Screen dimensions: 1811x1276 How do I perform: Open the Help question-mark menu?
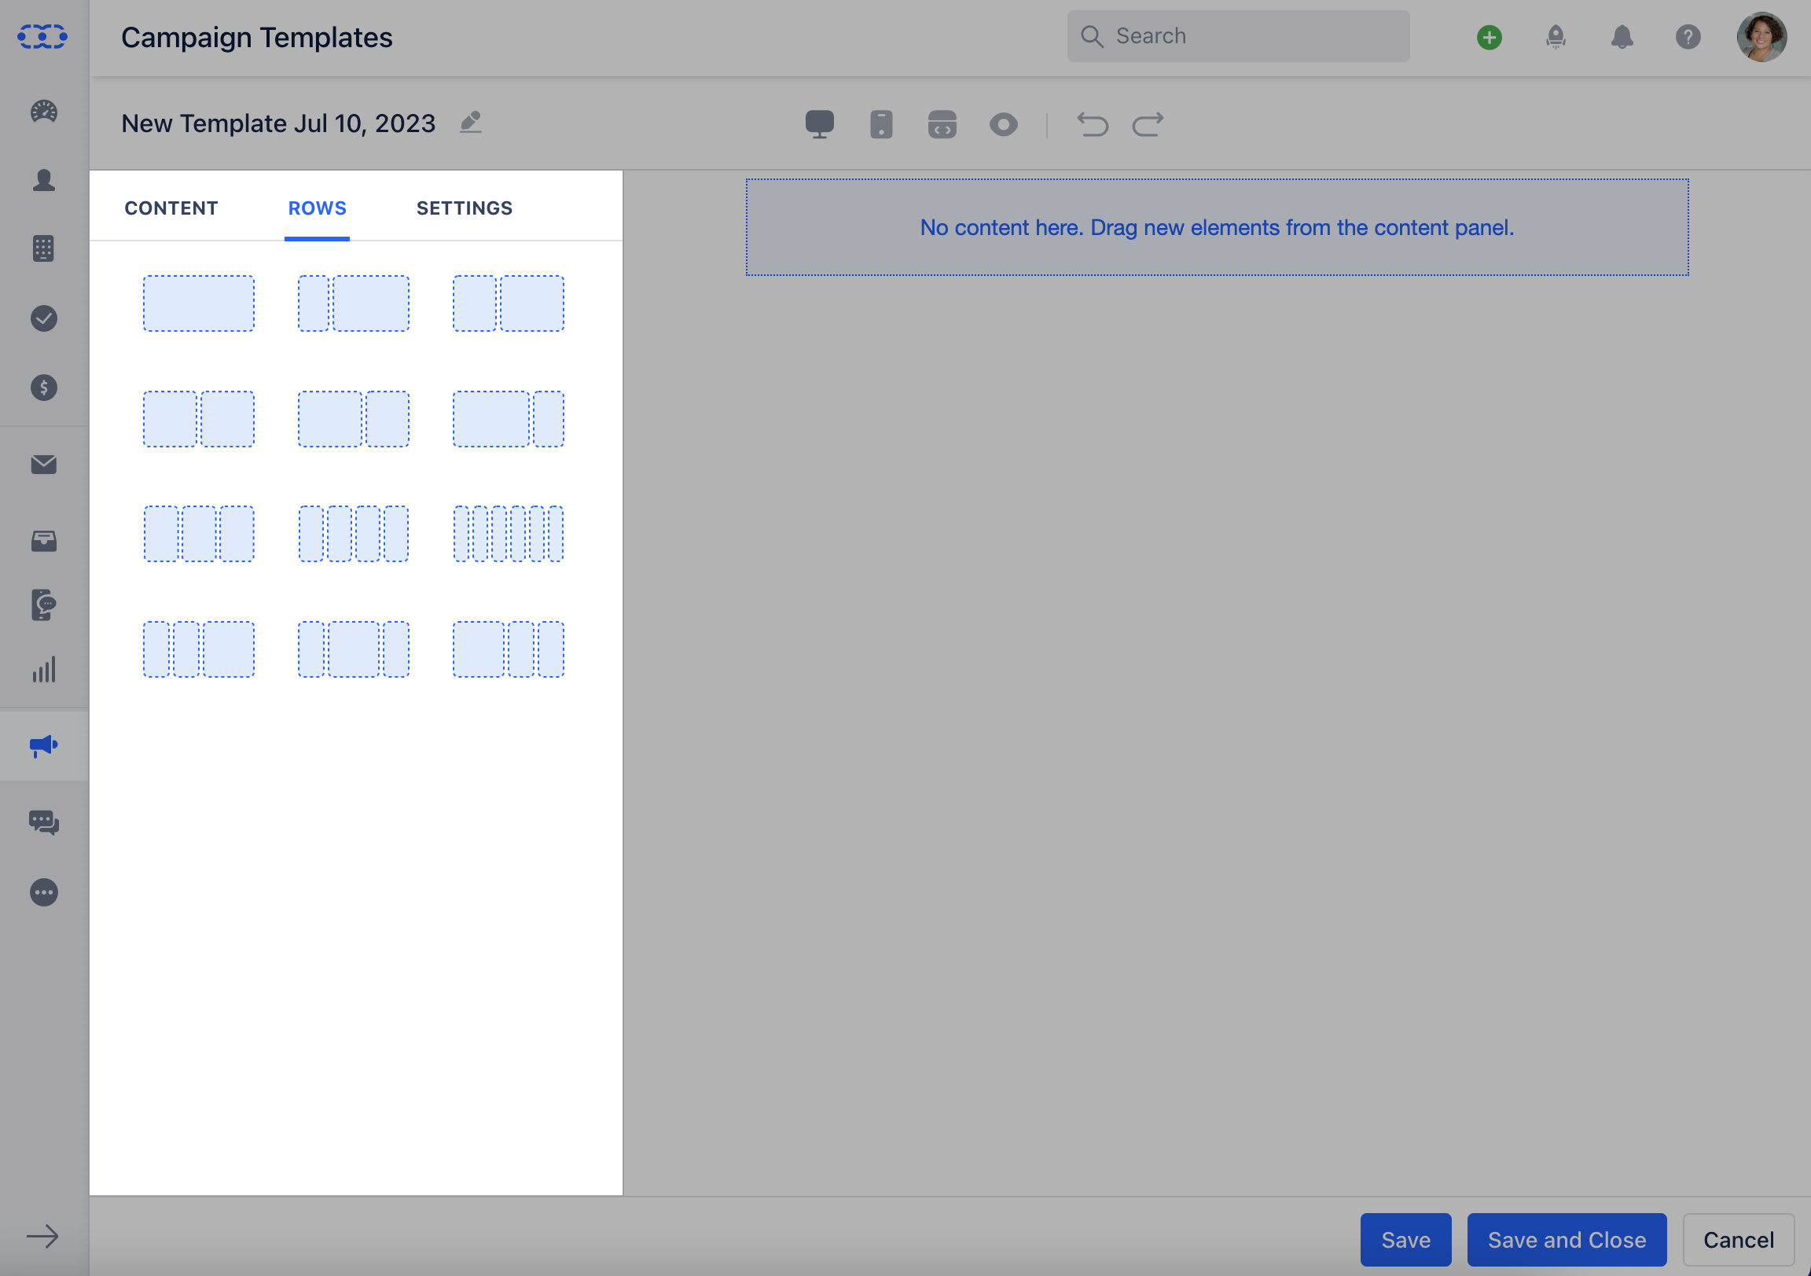coord(1688,36)
